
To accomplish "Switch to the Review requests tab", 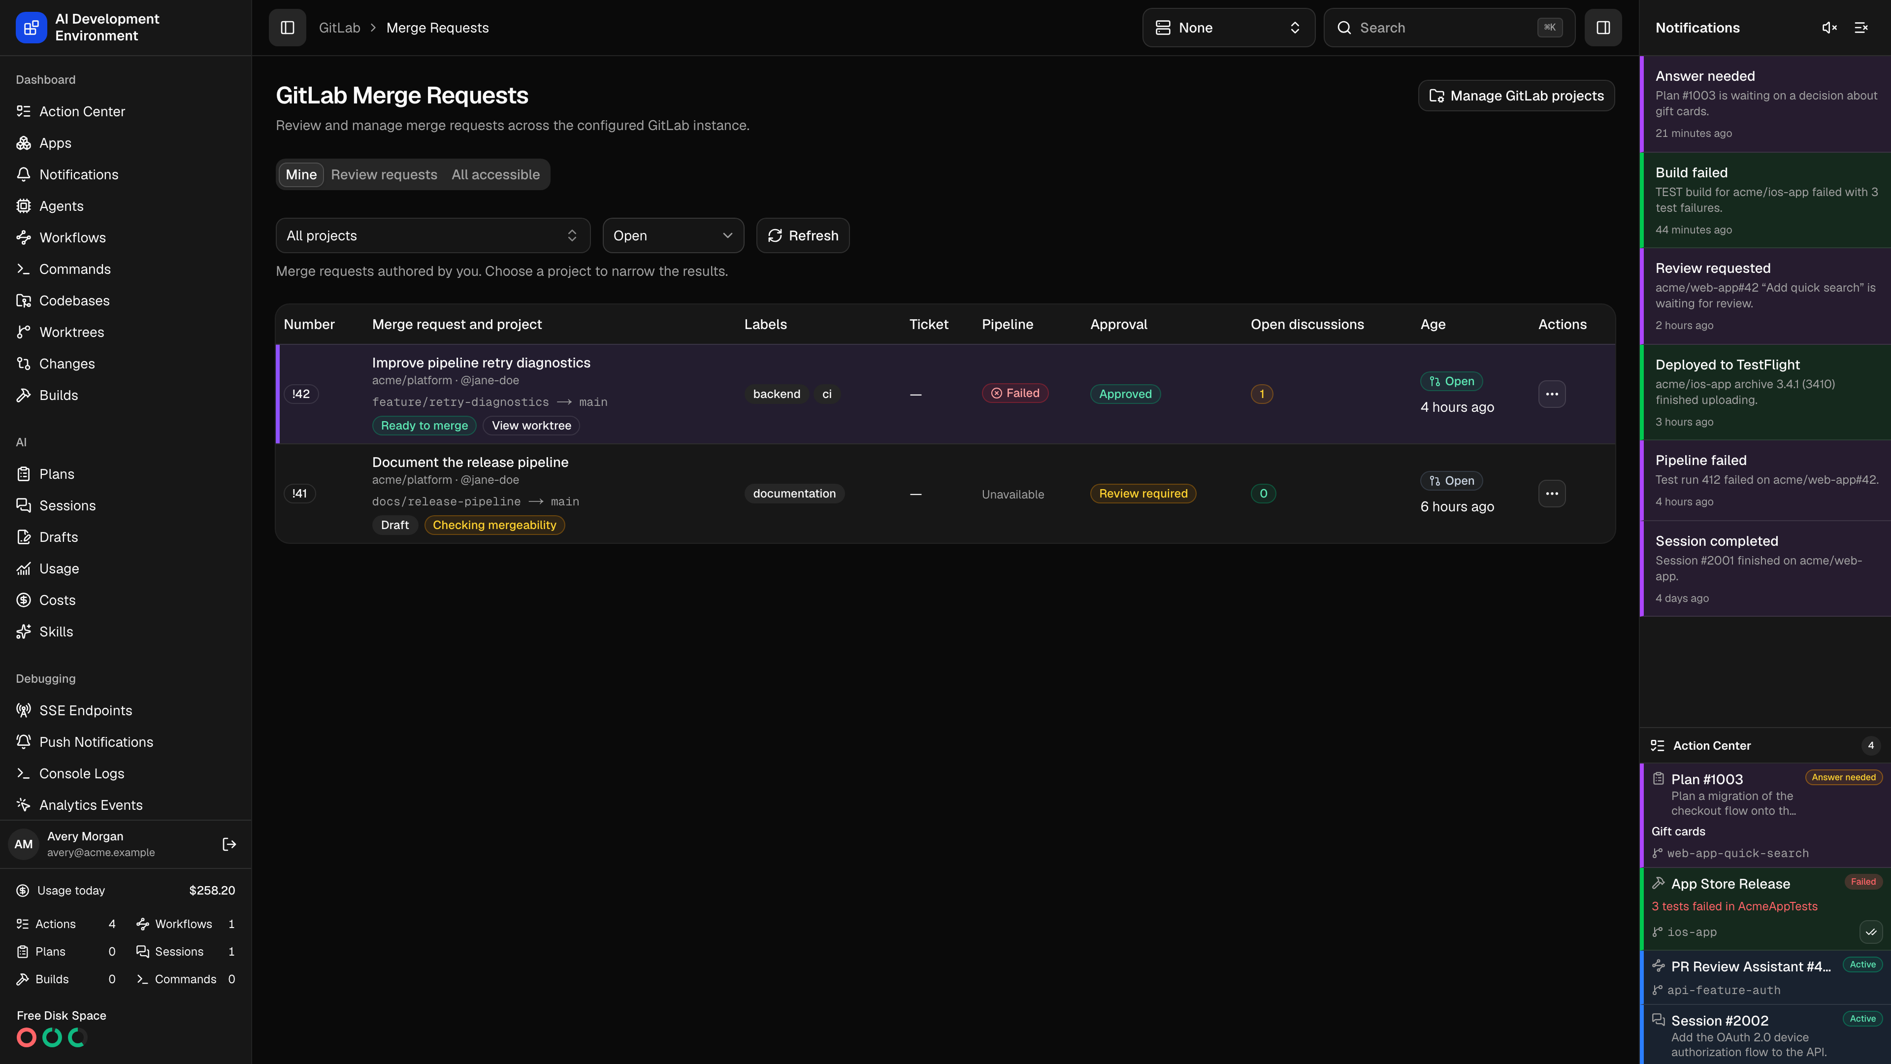I will tap(384, 175).
